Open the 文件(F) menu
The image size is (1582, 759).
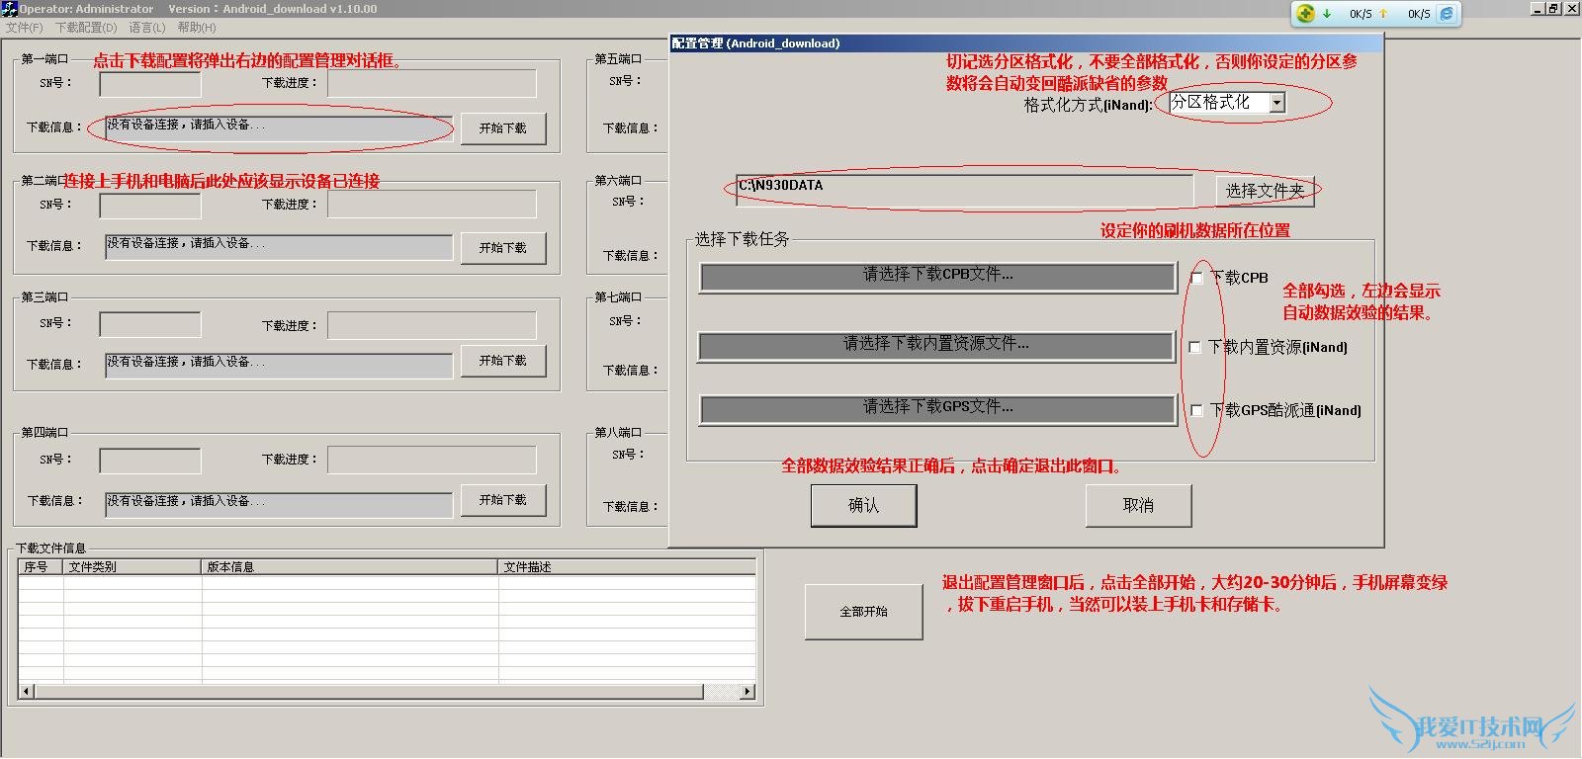[x=25, y=28]
